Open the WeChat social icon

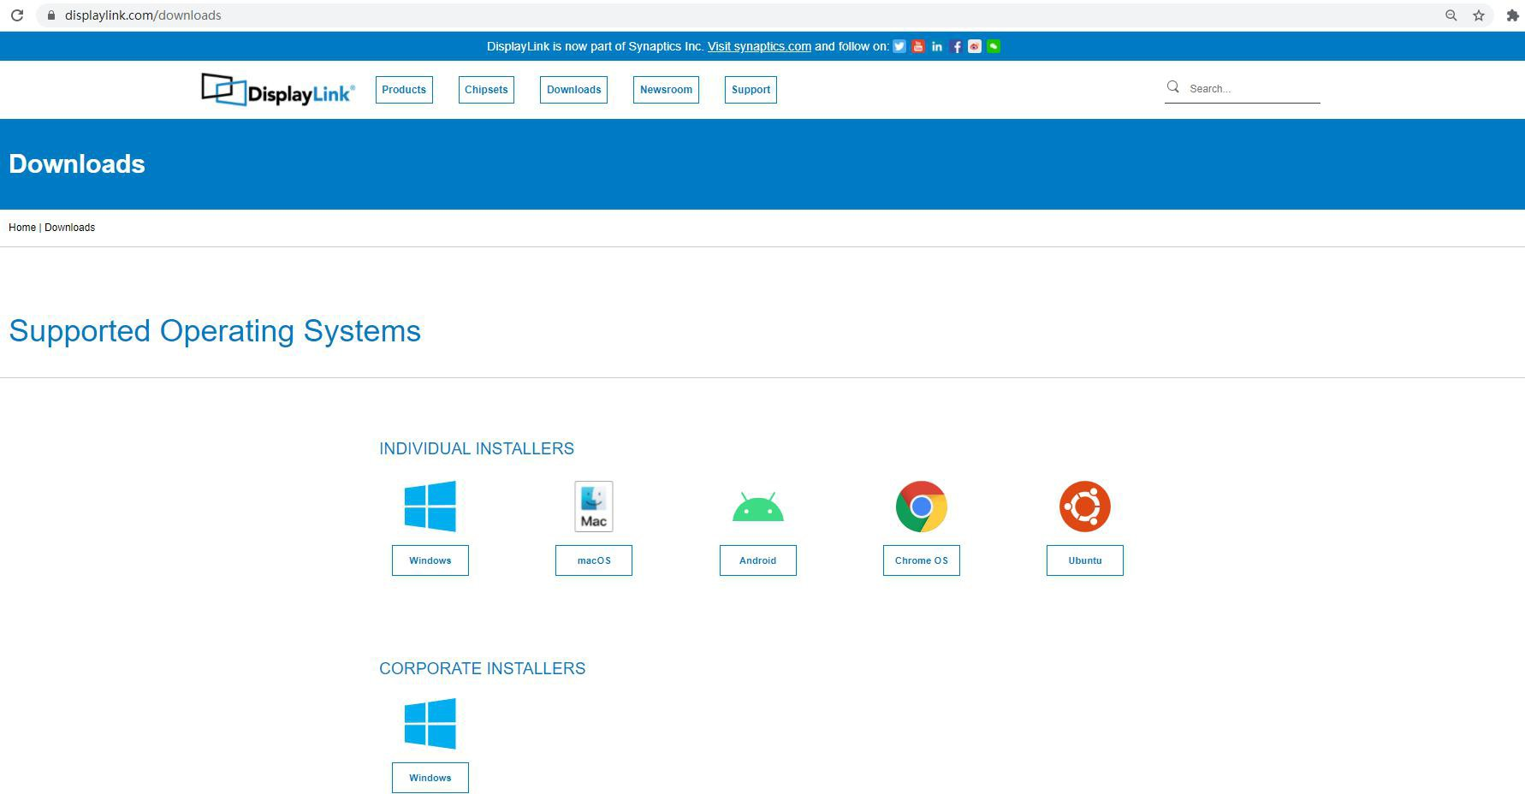pyautogui.click(x=994, y=46)
